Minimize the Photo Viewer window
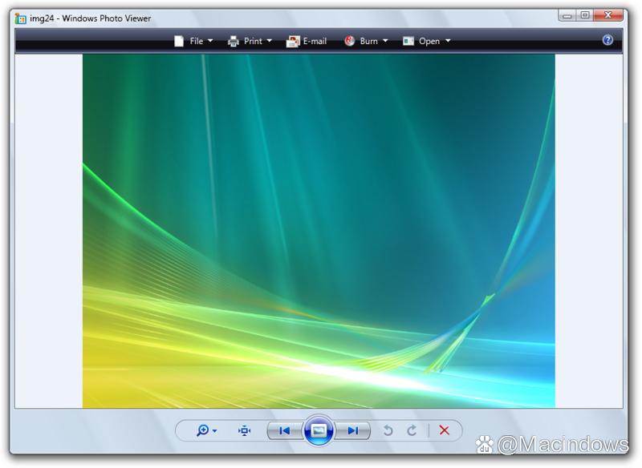Image resolution: width=642 pixels, height=468 pixels. (567, 15)
